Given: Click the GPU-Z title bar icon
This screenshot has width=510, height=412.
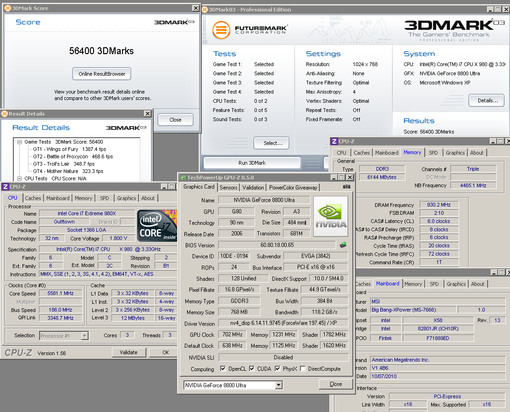Looking at the screenshot, I should [183, 178].
